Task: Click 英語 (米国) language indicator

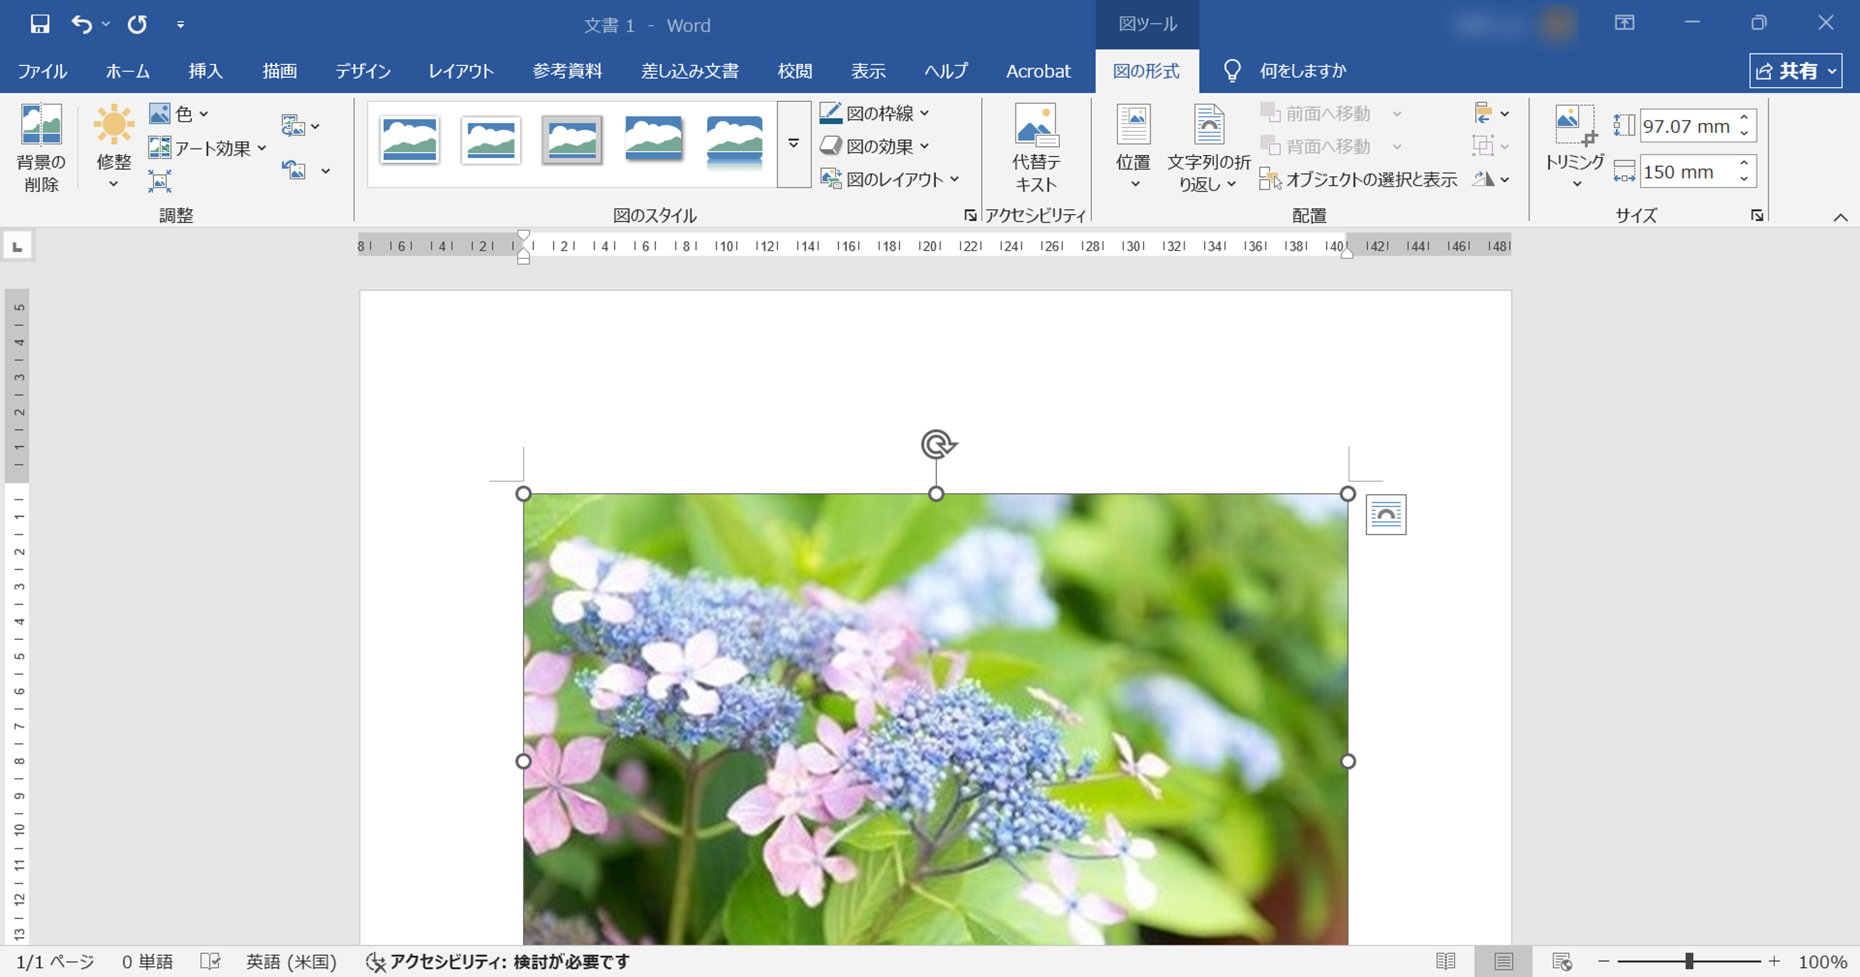Action: 292,962
